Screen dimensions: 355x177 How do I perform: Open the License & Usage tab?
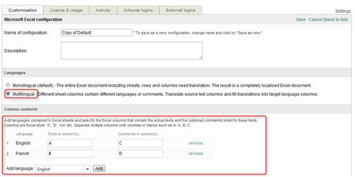(66, 10)
